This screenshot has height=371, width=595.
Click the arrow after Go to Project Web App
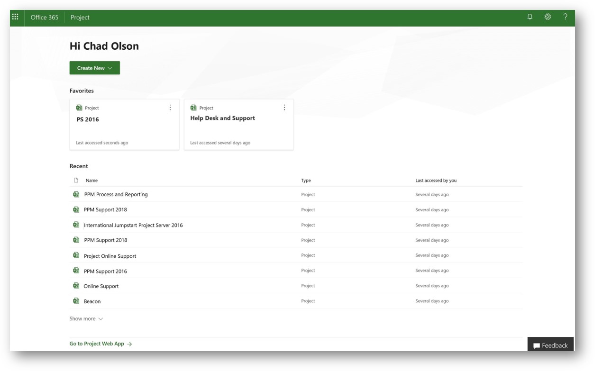point(129,344)
